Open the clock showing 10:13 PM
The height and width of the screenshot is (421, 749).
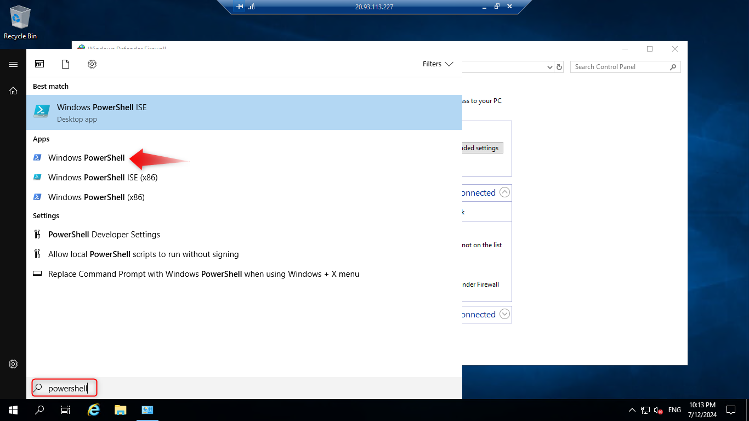[x=702, y=410]
